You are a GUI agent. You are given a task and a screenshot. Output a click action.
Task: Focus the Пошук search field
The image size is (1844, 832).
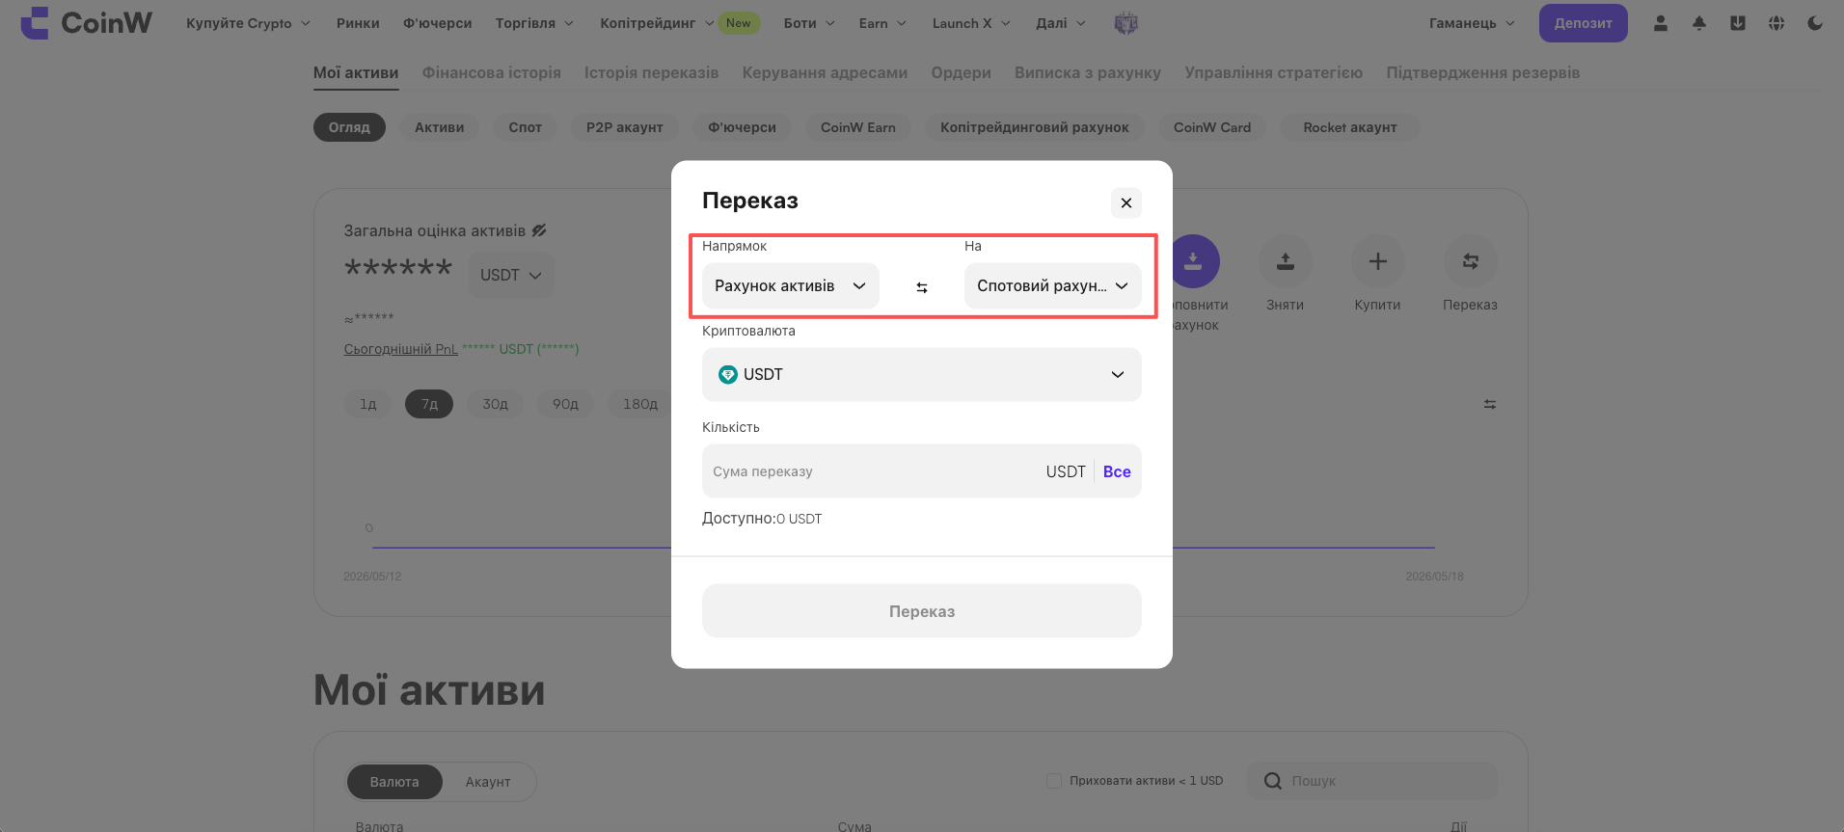pos(1372,781)
